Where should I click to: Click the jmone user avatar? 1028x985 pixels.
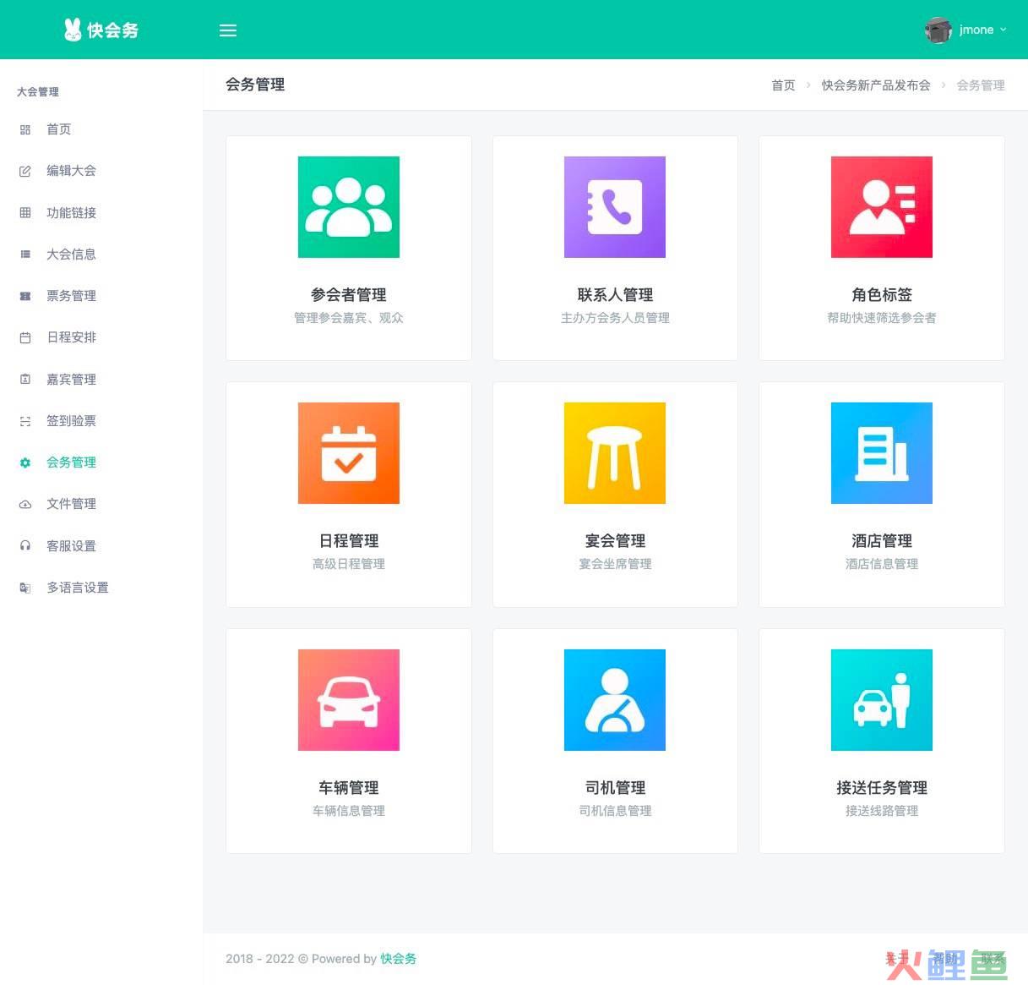pyautogui.click(x=938, y=30)
